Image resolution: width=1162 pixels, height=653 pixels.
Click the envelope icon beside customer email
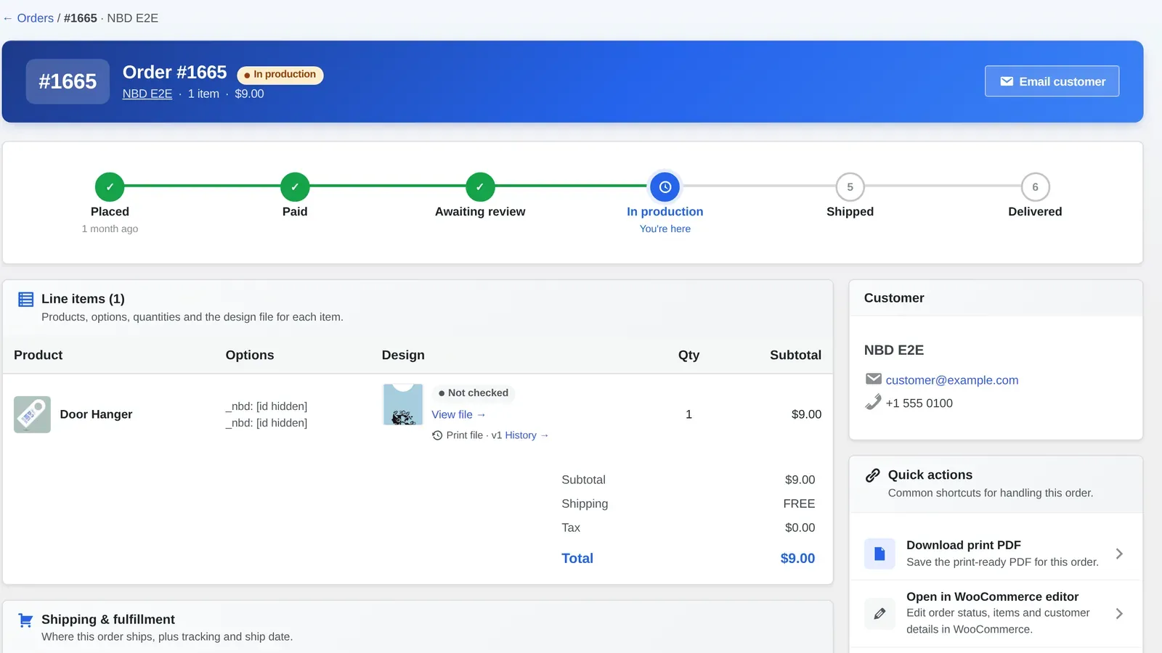(874, 379)
